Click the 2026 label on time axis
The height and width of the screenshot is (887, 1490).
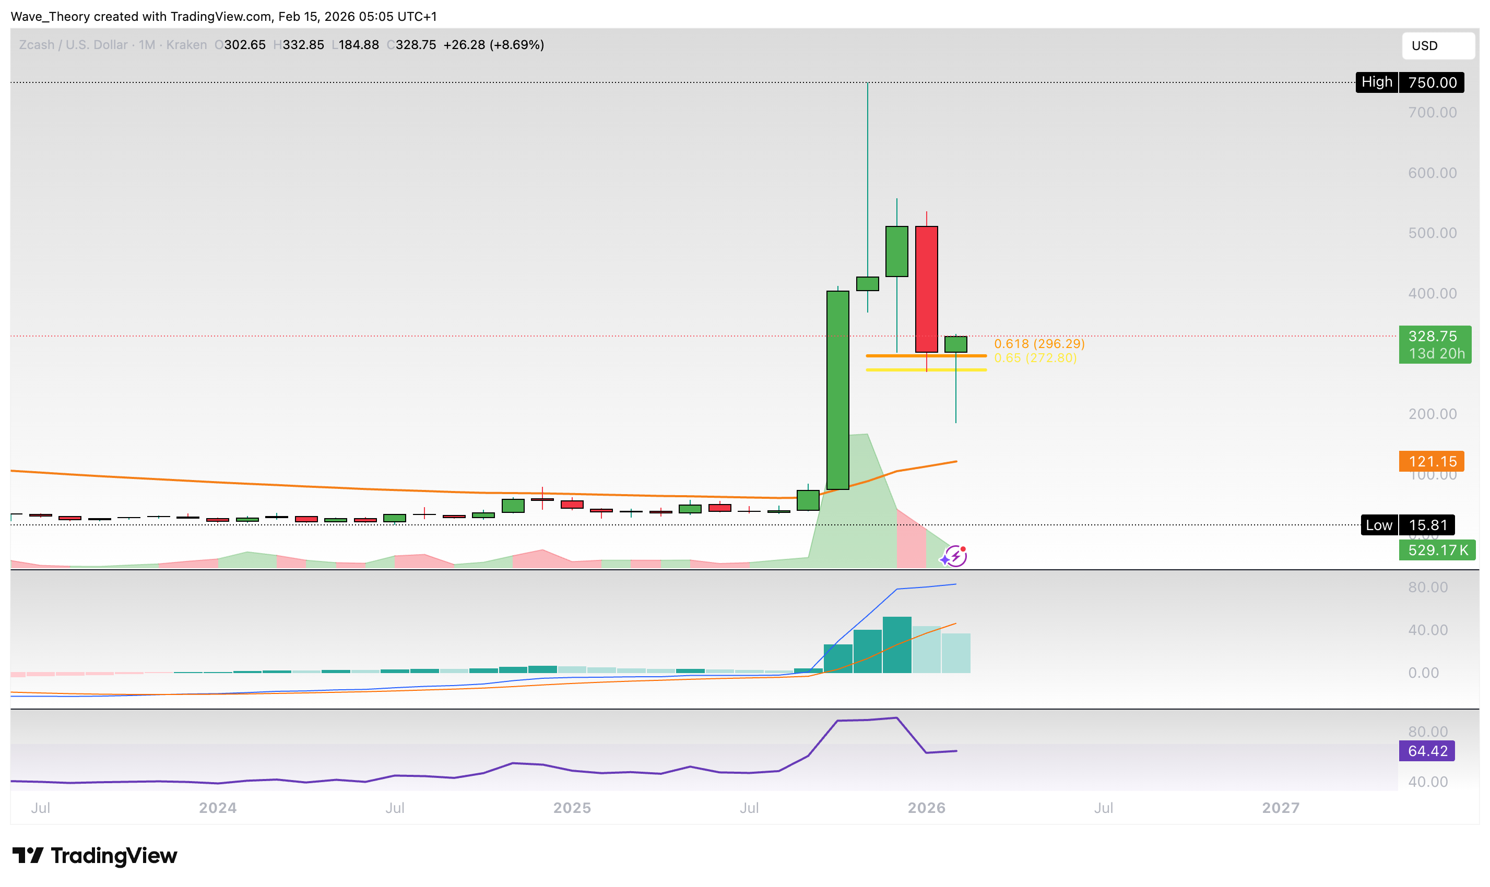(x=926, y=808)
